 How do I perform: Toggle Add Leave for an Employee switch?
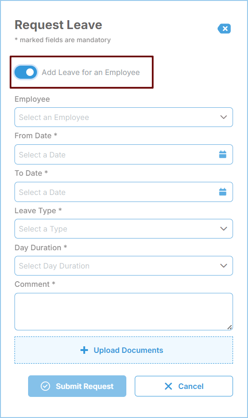coord(26,72)
